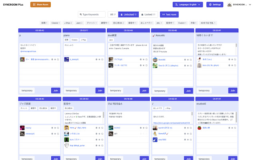256x160 pixels.
Task: Click bell icon for Roots66 in Acoustic room
Action: (x=185, y=60)
